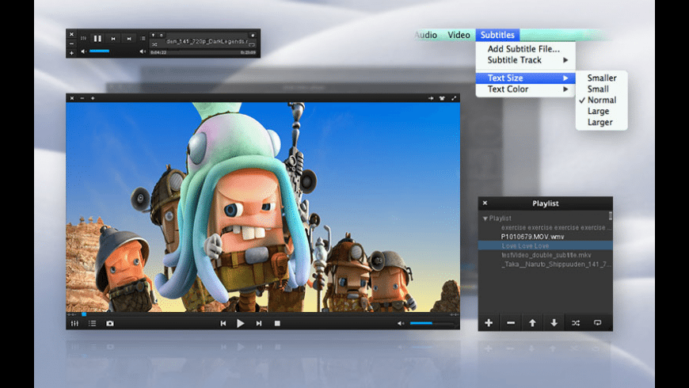Mute audio via mini controller speaker icon
The height and width of the screenshot is (388, 689).
pyautogui.click(x=82, y=51)
